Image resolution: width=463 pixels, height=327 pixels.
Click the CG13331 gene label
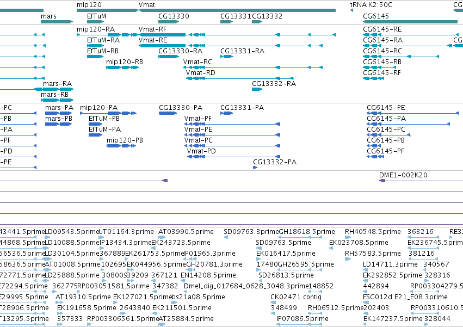[x=236, y=16]
